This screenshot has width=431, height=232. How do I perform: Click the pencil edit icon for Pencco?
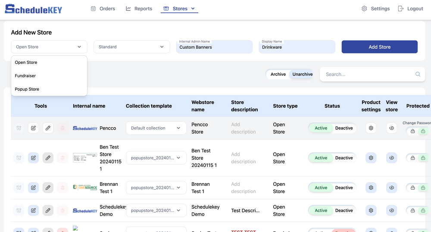pos(48,128)
